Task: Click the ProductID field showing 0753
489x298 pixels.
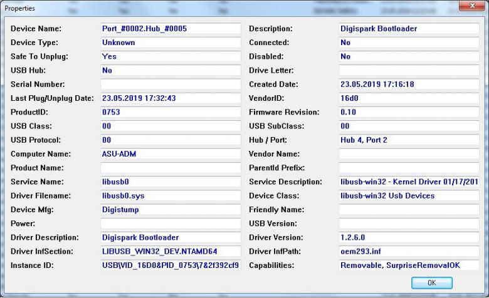Action: (171, 112)
